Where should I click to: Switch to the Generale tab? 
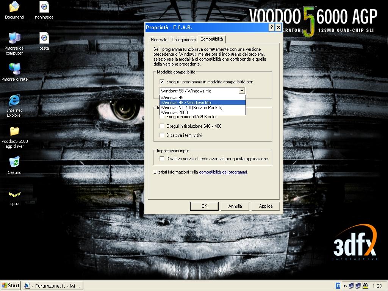pos(159,39)
